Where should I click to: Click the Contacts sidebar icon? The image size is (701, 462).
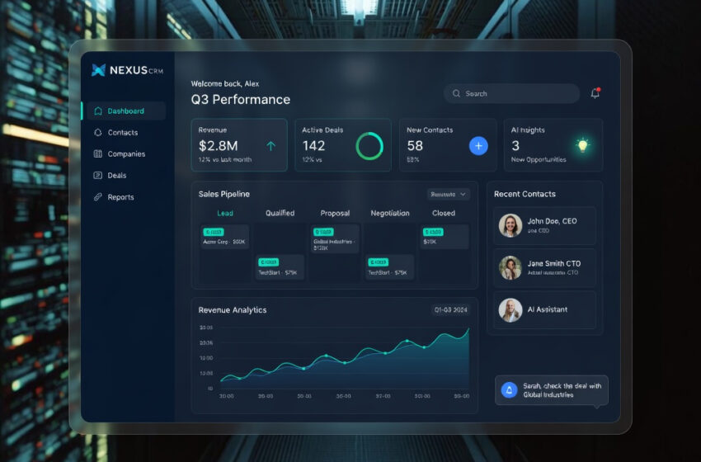98,132
